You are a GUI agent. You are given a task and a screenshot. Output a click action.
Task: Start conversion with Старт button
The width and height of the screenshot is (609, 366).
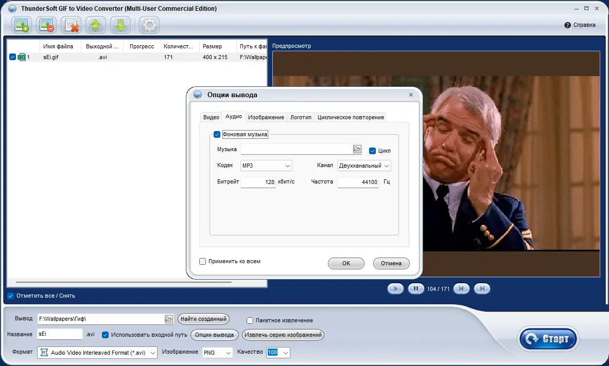point(548,339)
